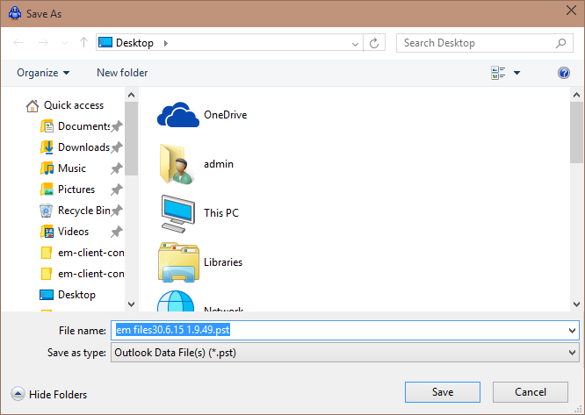Refresh the Desktop folder view
The height and width of the screenshot is (415, 585).
(374, 43)
